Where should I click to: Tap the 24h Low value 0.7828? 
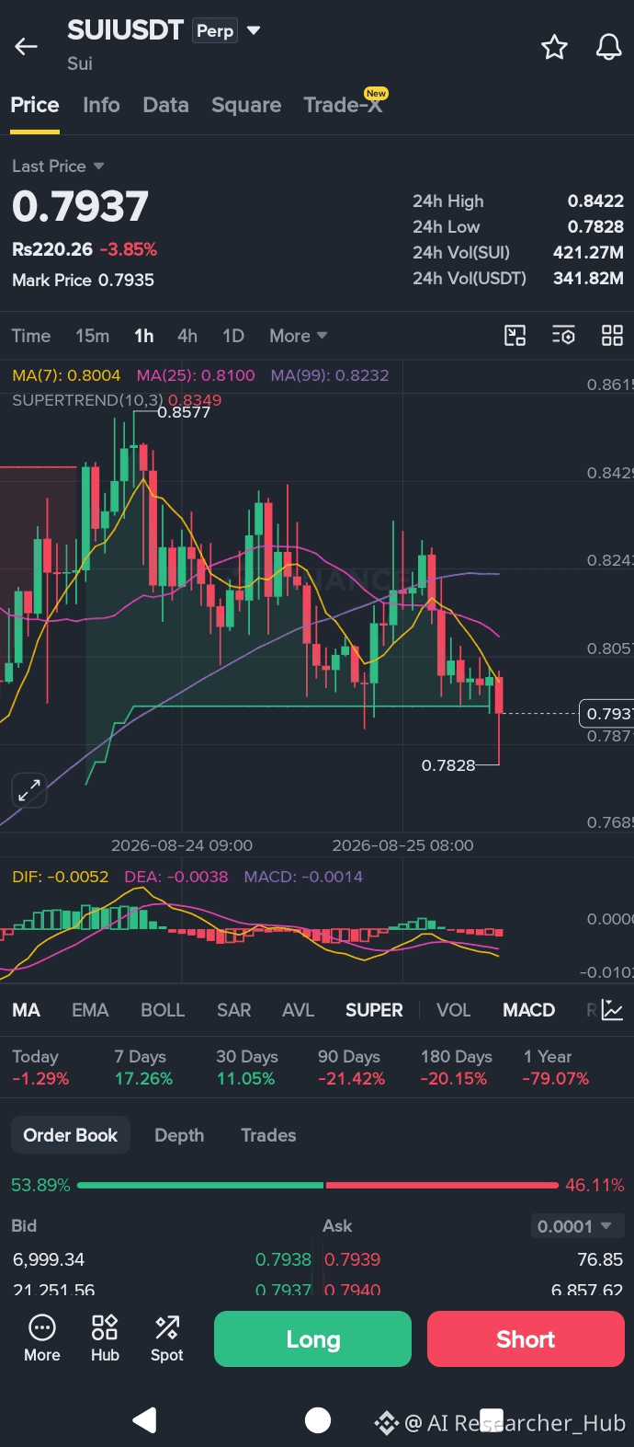coord(595,226)
